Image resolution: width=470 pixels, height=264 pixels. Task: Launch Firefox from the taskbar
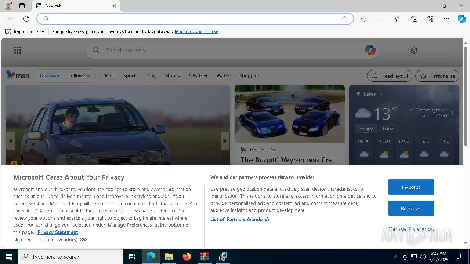click(x=187, y=257)
